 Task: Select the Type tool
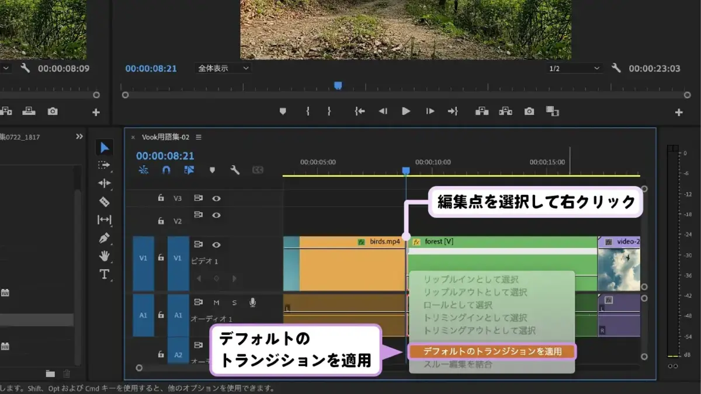[x=105, y=274]
